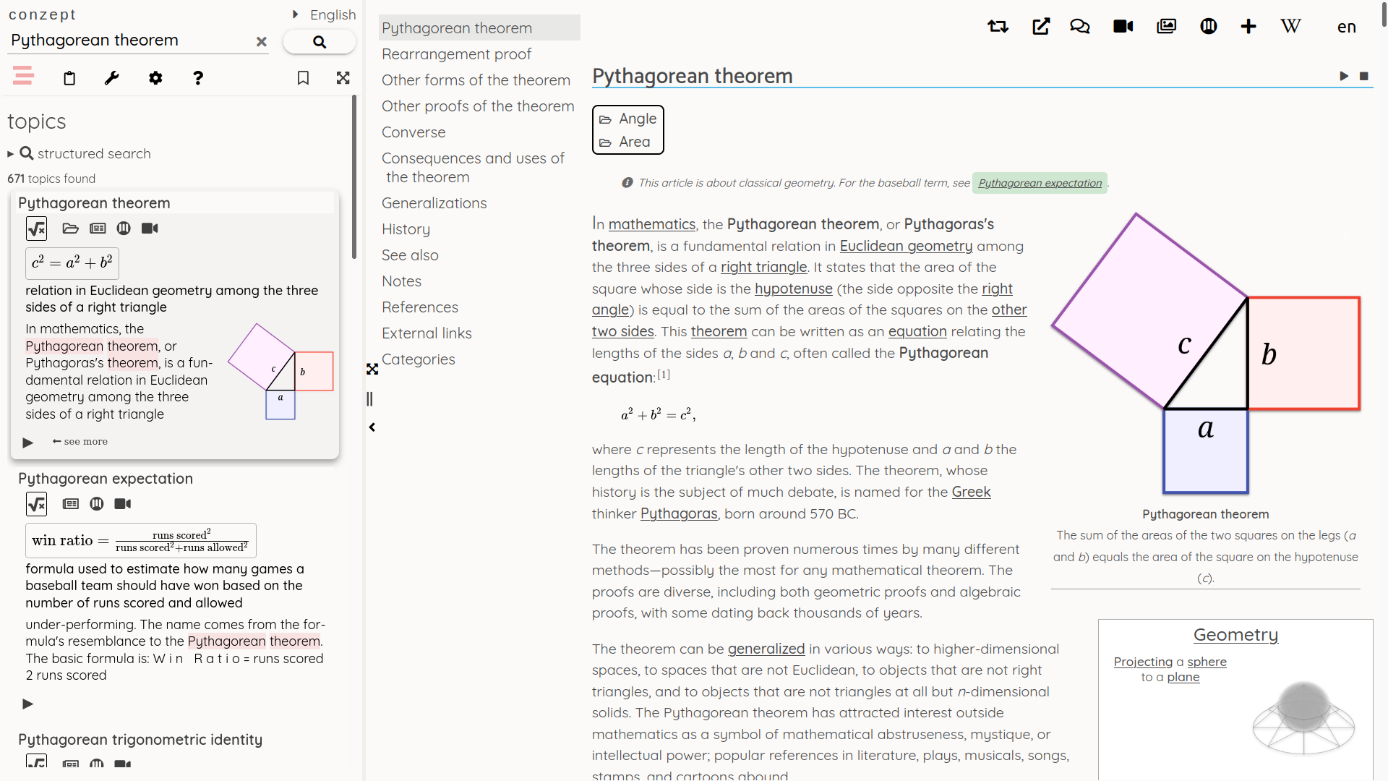This screenshot has height=781, width=1388.
Task: Go to Rearrangement proof section
Action: point(456,54)
